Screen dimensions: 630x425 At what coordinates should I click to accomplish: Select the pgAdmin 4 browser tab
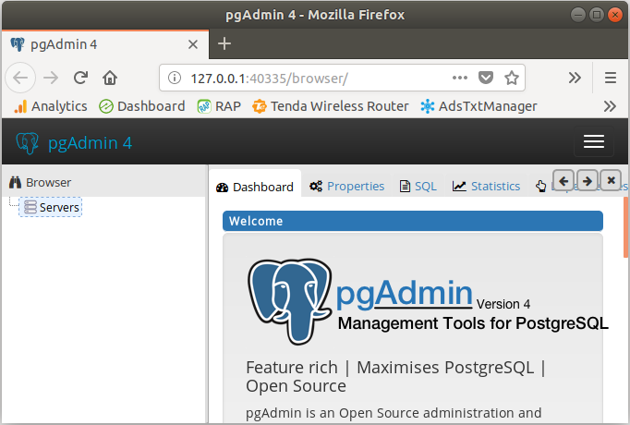(x=105, y=44)
